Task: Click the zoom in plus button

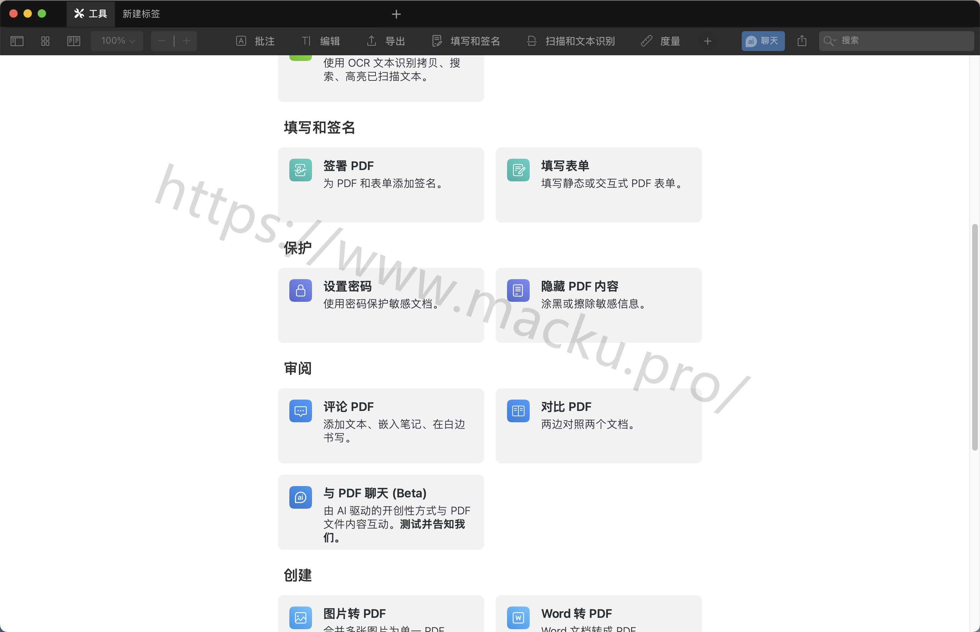Action: pos(186,41)
